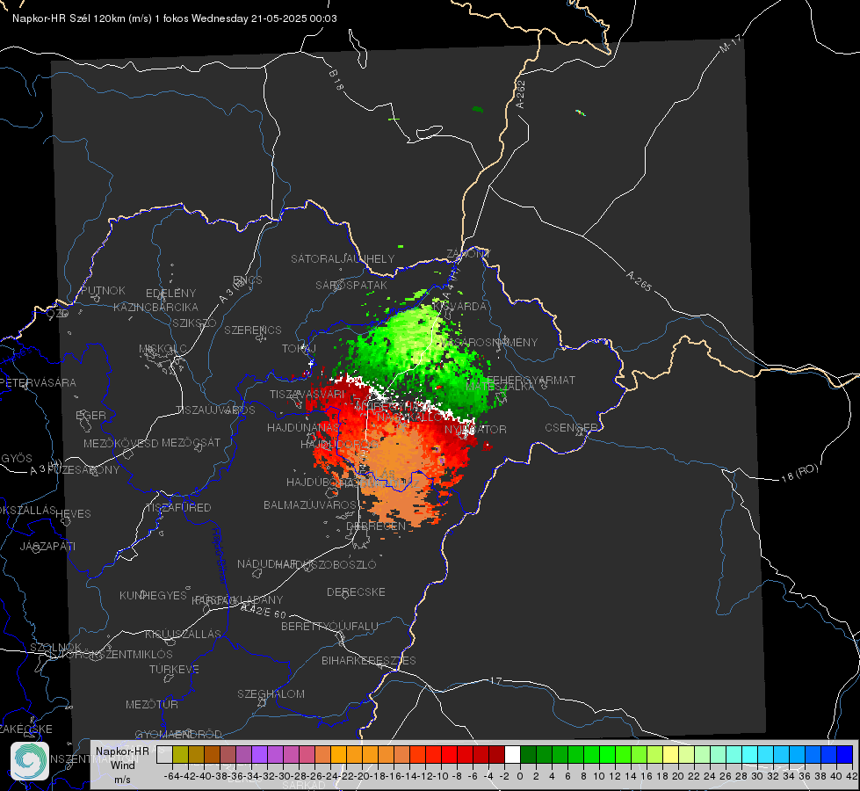Click the darkest blue swatch ending the legend
This screenshot has width=860, height=791.
click(845, 754)
